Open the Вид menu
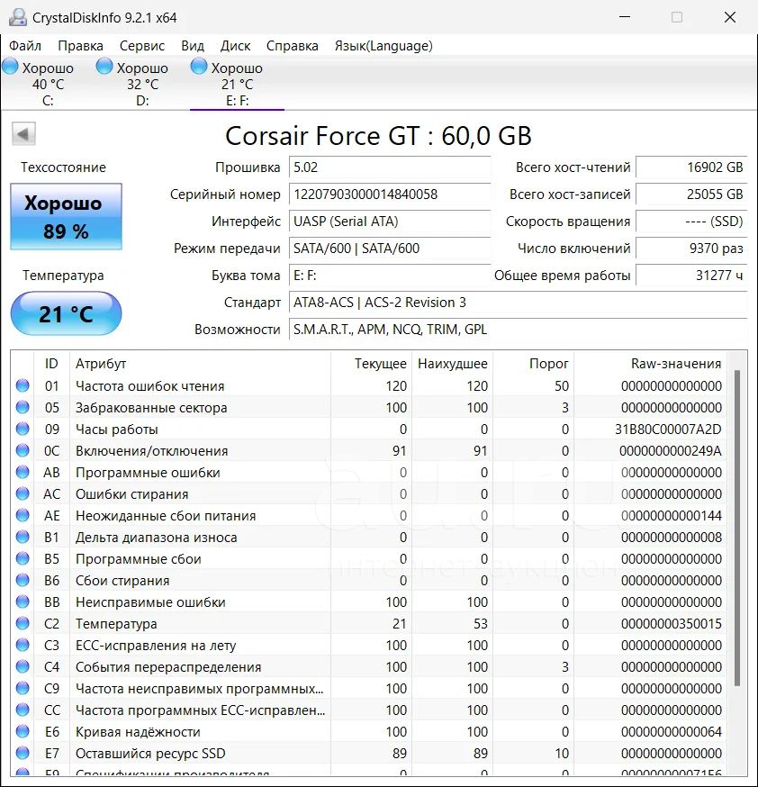Image resolution: width=758 pixels, height=787 pixels. (x=193, y=46)
